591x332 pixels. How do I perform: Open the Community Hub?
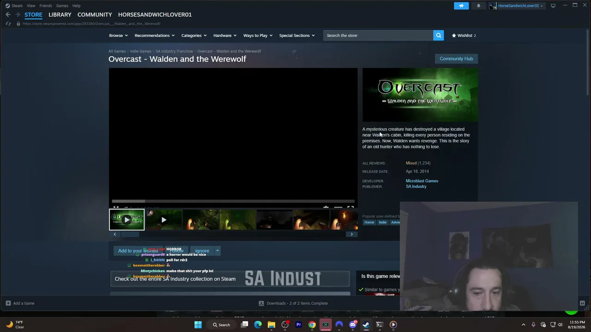pos(456,59)
